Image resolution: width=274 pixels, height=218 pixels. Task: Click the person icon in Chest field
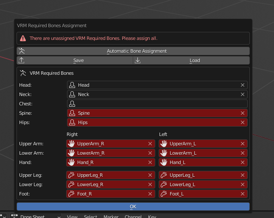[x=72, y=104]
